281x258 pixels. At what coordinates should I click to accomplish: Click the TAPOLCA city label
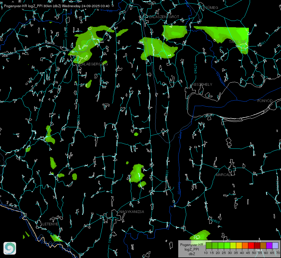point(237,42)
